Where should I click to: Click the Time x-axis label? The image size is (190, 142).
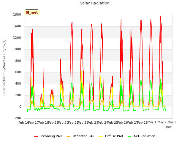(168, 127)
